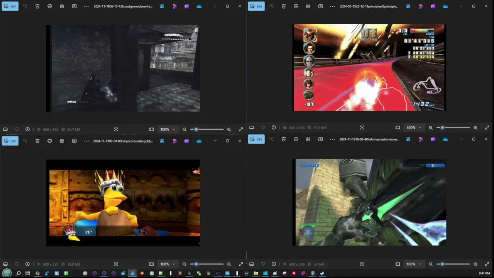The width and height of the screenshot is (494, 278).
Task: Print the photo in the locust window
Action: click(50, 6)
